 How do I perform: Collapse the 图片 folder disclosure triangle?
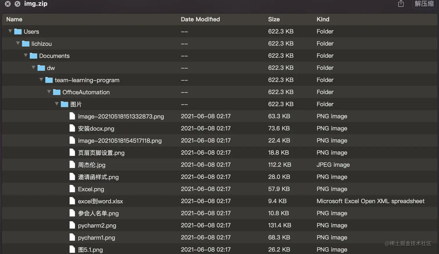click(x=57, y=104)
